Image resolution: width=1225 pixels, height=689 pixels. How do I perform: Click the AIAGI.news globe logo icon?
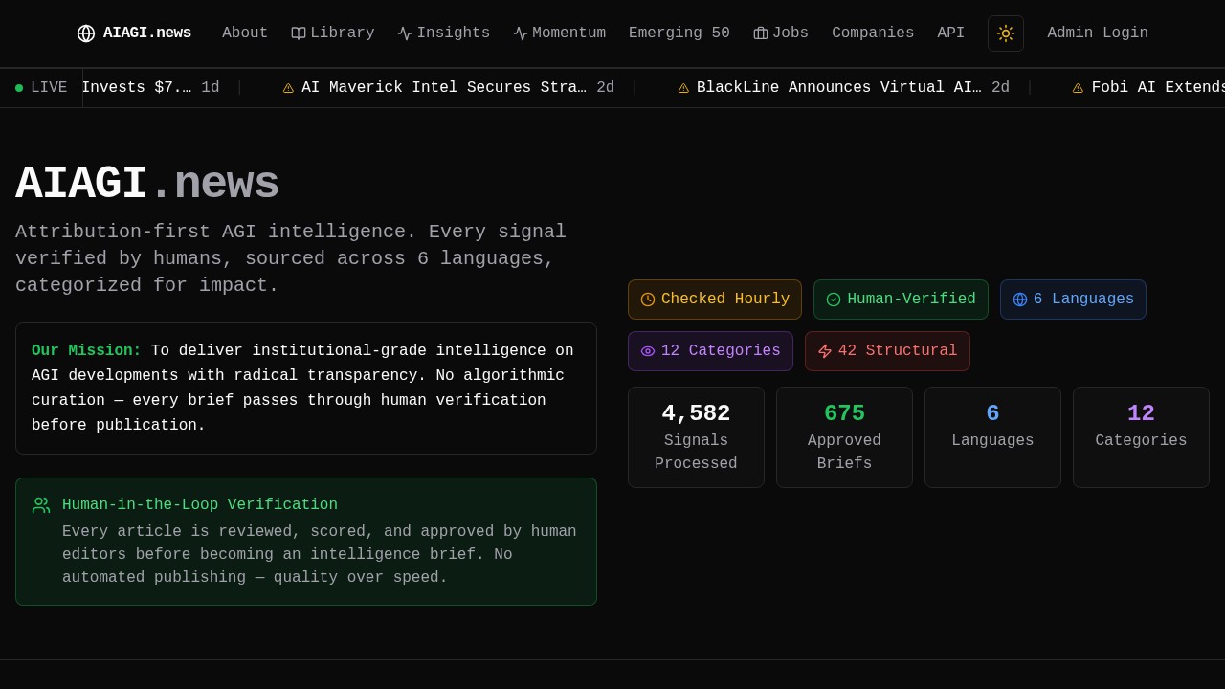[86, 33]
